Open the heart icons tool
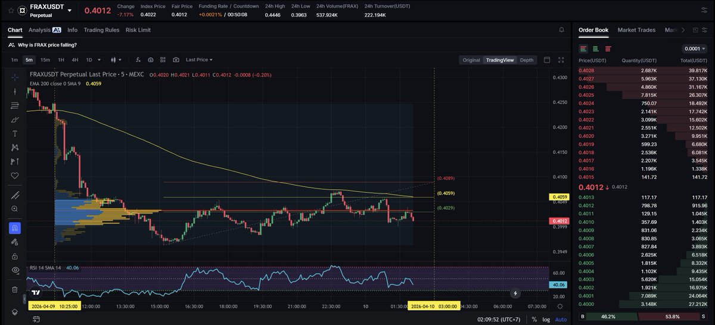 [15, 176]
